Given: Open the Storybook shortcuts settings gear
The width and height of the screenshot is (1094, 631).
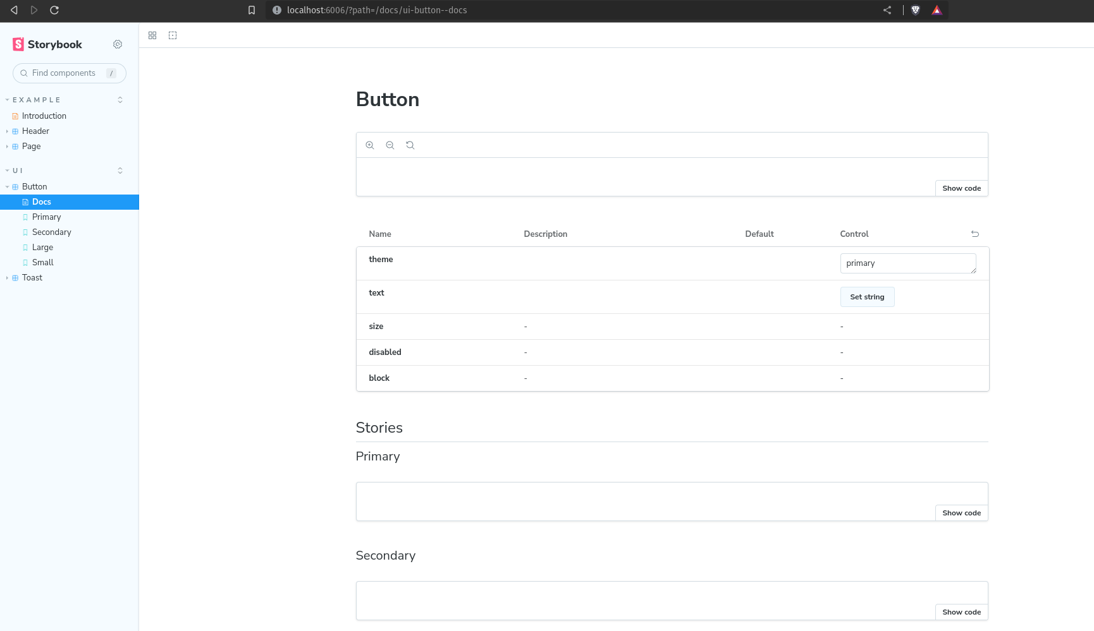Looking at the screenshot, I should (x=118, y=44).
